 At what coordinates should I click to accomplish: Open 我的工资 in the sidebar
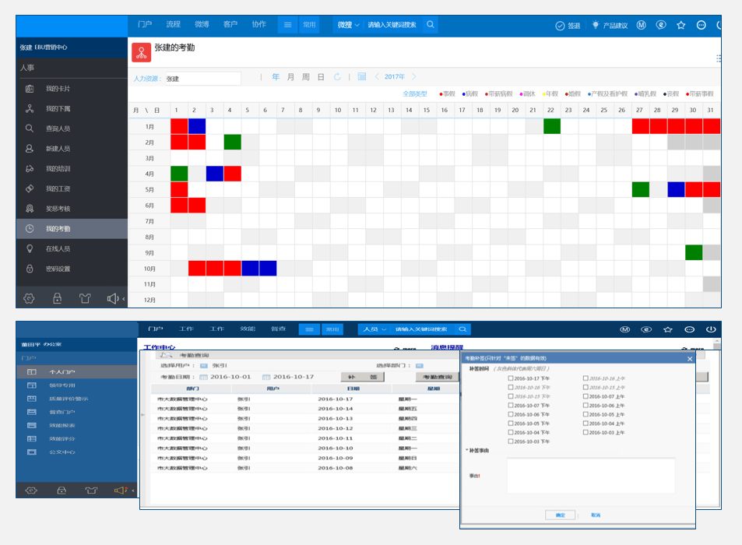(58, 189)
